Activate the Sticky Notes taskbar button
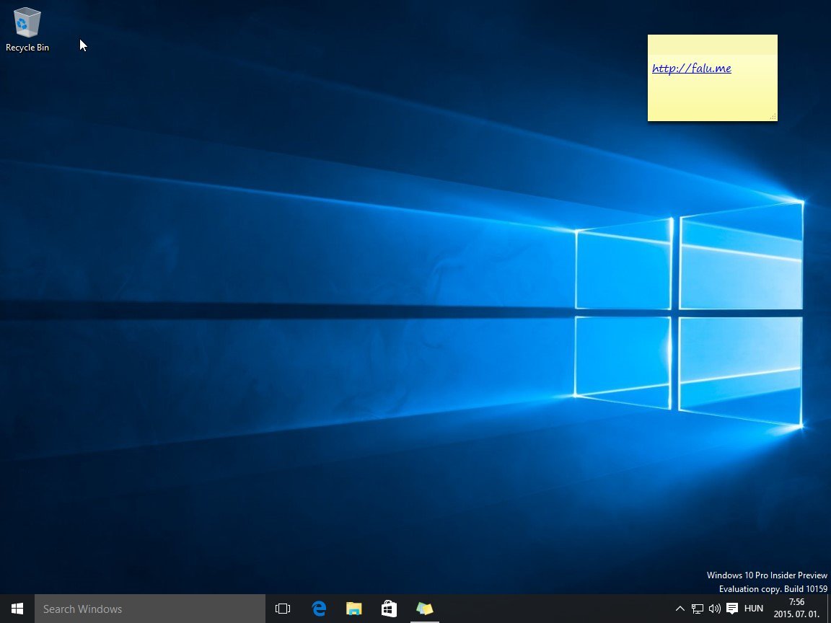The height and width of the screenshot is (623, 831). click(424, 609)
